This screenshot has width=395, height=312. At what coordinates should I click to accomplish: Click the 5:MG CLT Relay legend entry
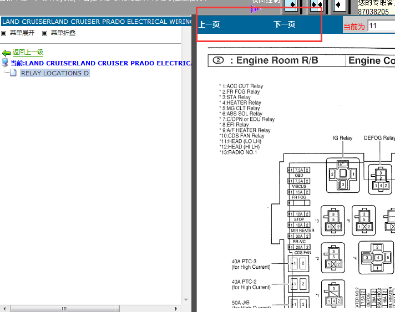(239, 108)
